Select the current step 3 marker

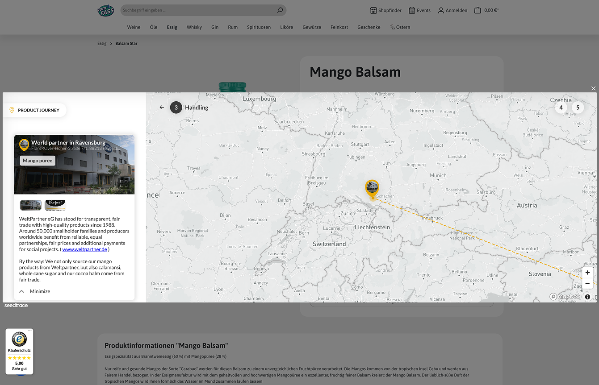[x=176, y=108]
